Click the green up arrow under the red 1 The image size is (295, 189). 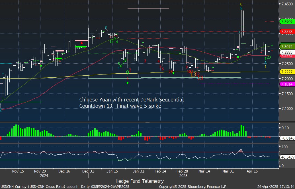pyautogui.click(x=128, y=83)
